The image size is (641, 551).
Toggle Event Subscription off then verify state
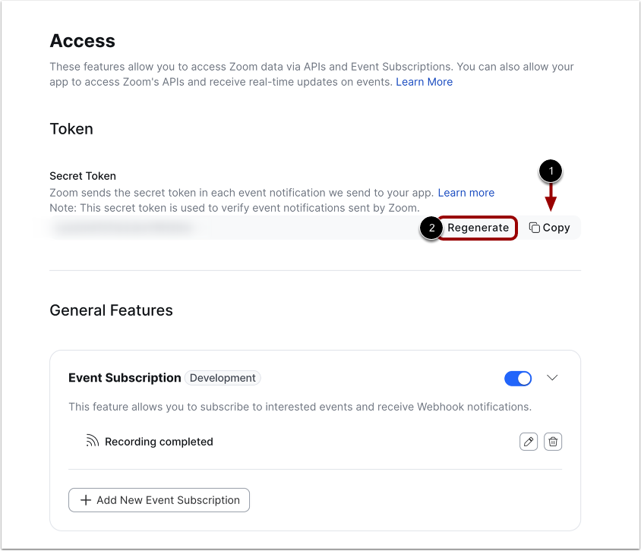518,378
